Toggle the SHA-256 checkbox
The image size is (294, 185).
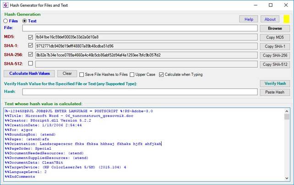(x=31, y=55)
